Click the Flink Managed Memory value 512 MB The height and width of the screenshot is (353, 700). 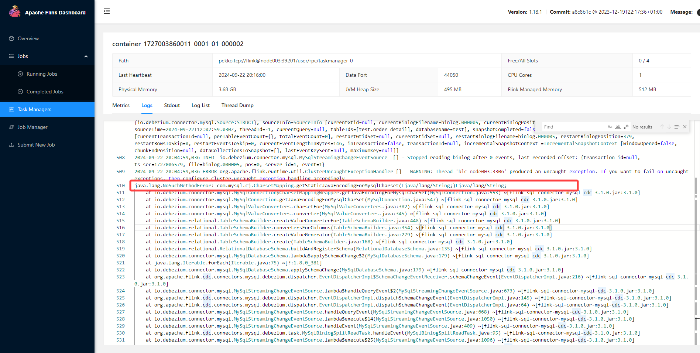(x=647, y=89)
